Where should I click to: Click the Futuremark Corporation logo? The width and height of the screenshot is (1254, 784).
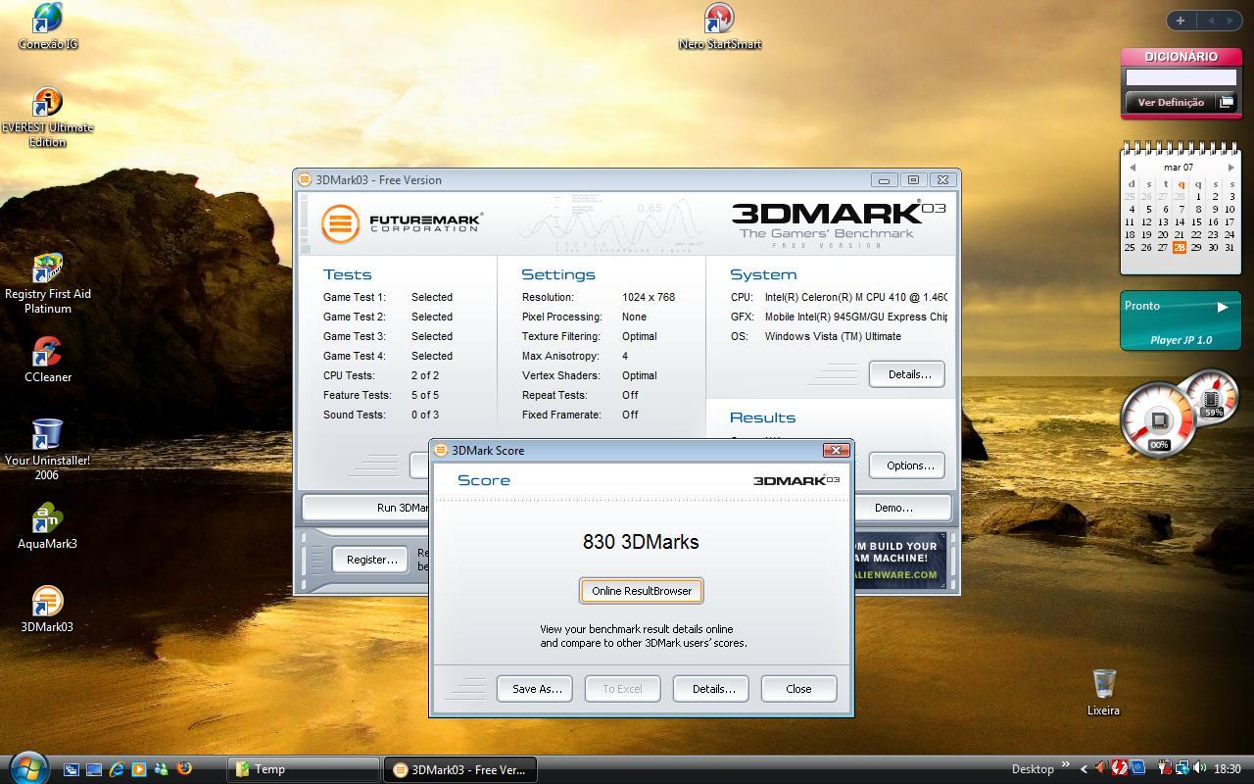point(402,223)
